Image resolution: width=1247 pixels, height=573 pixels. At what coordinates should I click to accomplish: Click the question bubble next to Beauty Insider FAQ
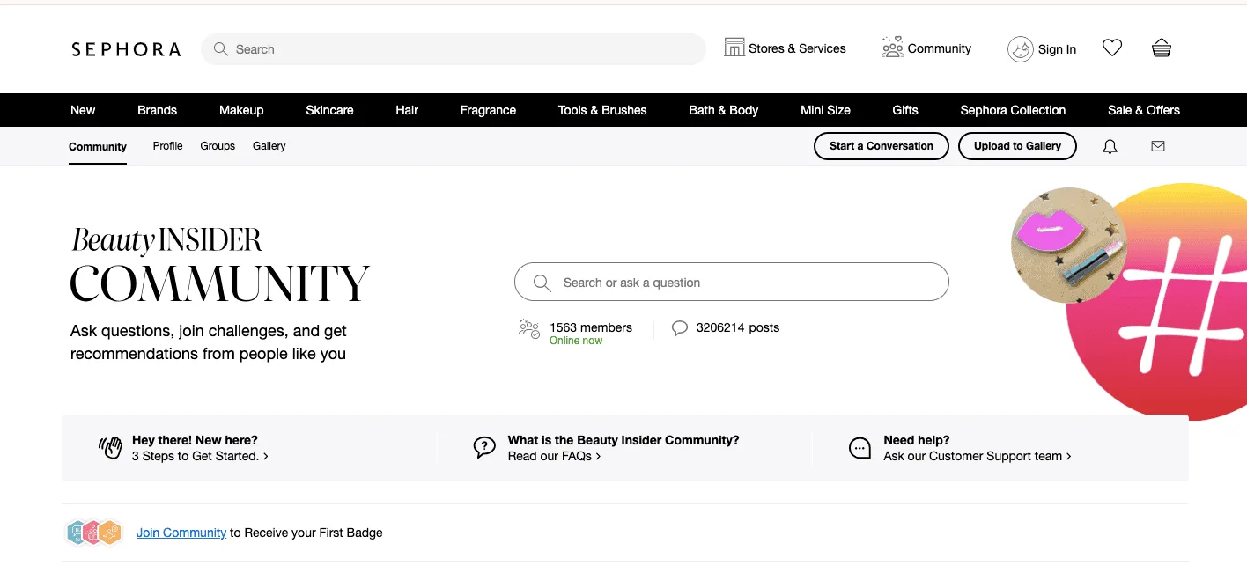coord(484,447)
